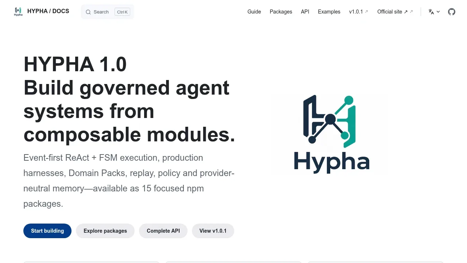467x263 pixels.
Task: Click the HYPHA 1.0 heading text
Action: pyautogui.click(x=75, y=64)
